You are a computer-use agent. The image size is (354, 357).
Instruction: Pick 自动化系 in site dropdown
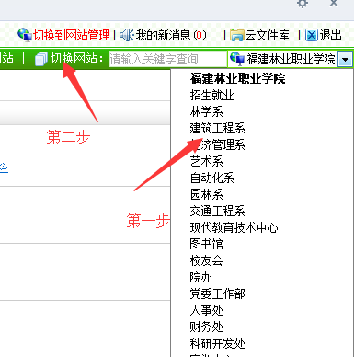point(212,178)
